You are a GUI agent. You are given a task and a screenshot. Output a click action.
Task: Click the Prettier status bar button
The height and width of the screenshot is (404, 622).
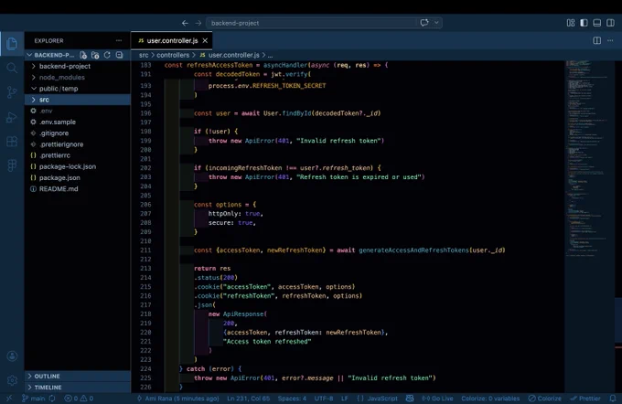(585, 399)
